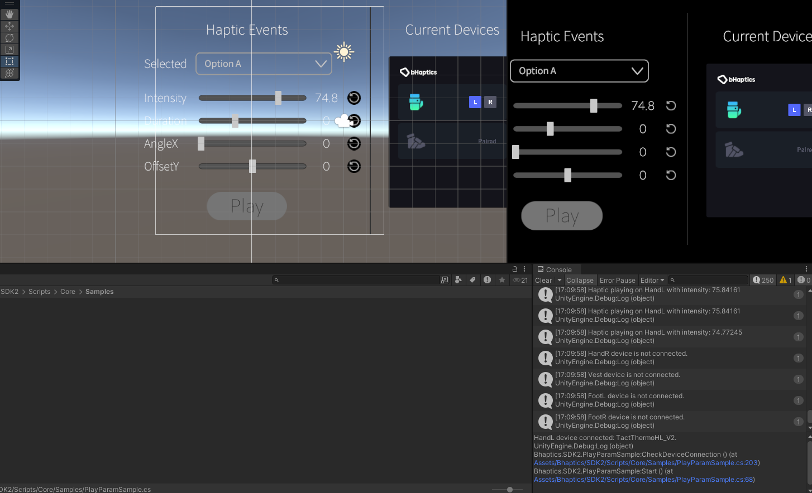The width and height of the screenshot is (812, 493).
Task: Select the Rect tool
Action: [x=9, y=61]
